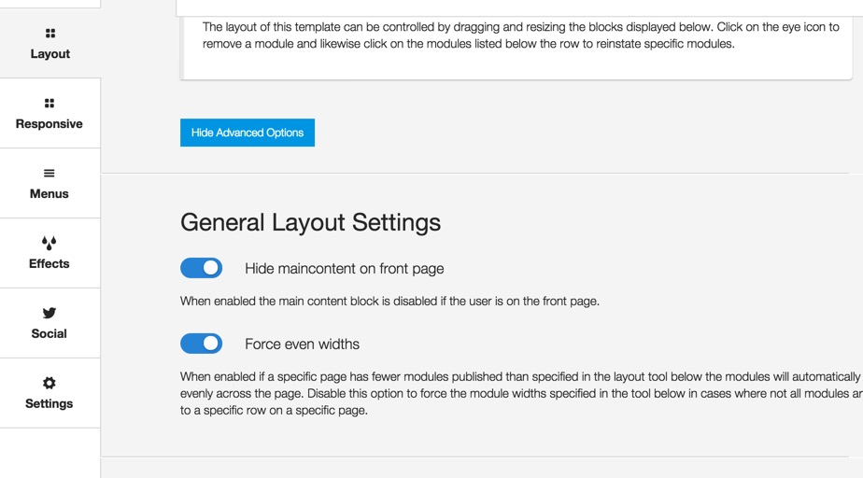Disable the Force even widths switch
Image resolution: width=863 pixels, height=478 pixels.
click(202, 344)
